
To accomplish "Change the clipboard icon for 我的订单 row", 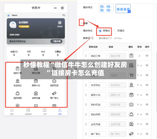I will coord(131,56).
